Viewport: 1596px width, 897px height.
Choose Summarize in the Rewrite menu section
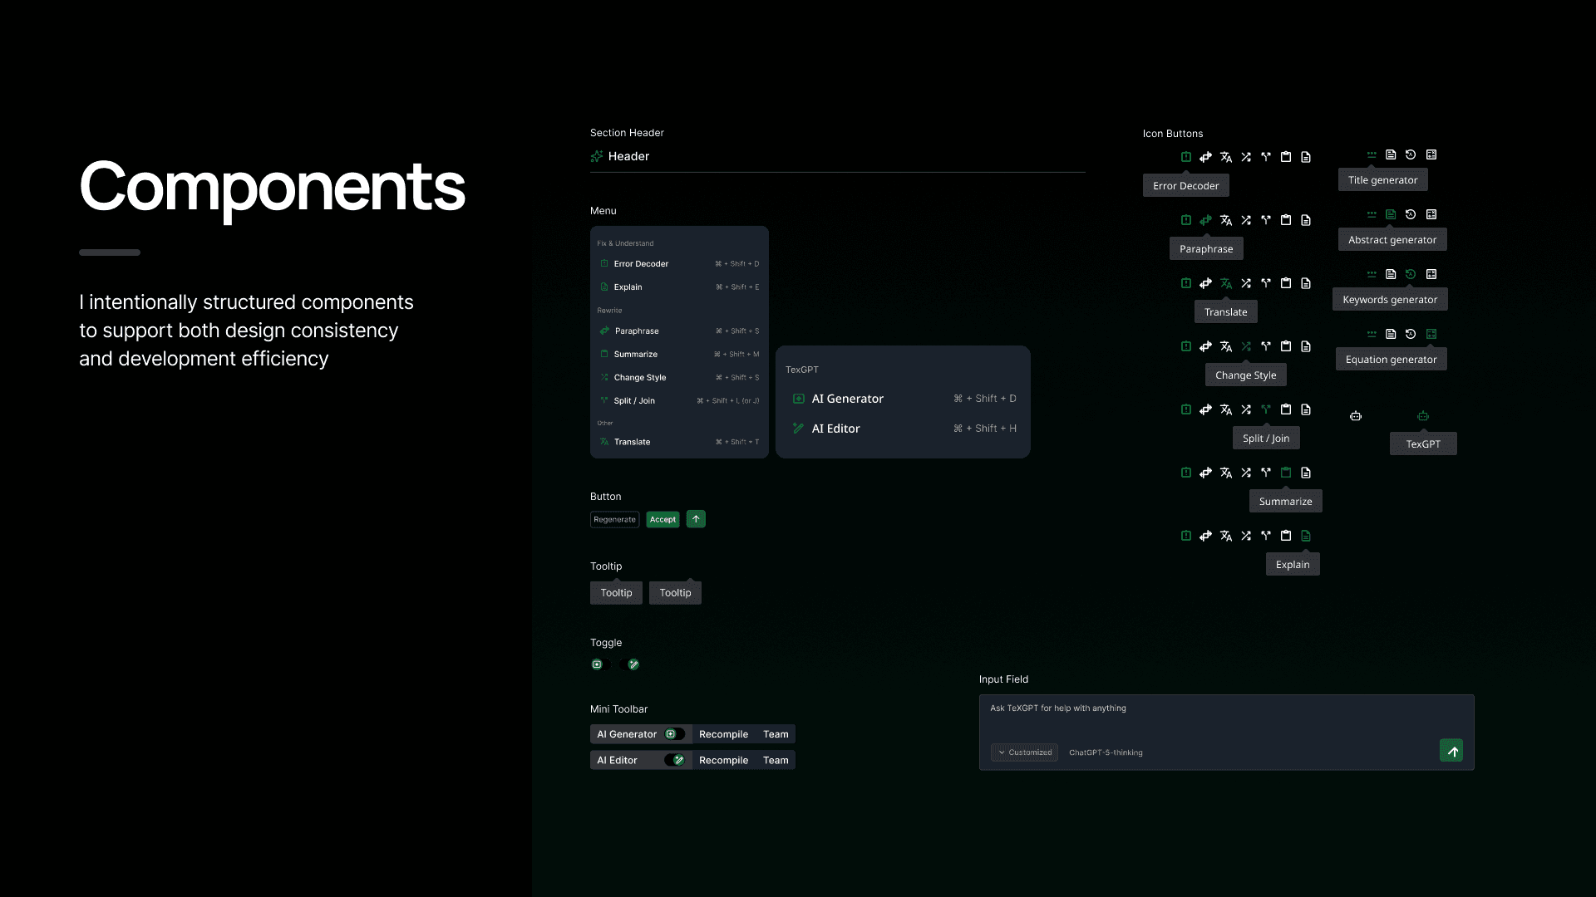tap(635, 355)
